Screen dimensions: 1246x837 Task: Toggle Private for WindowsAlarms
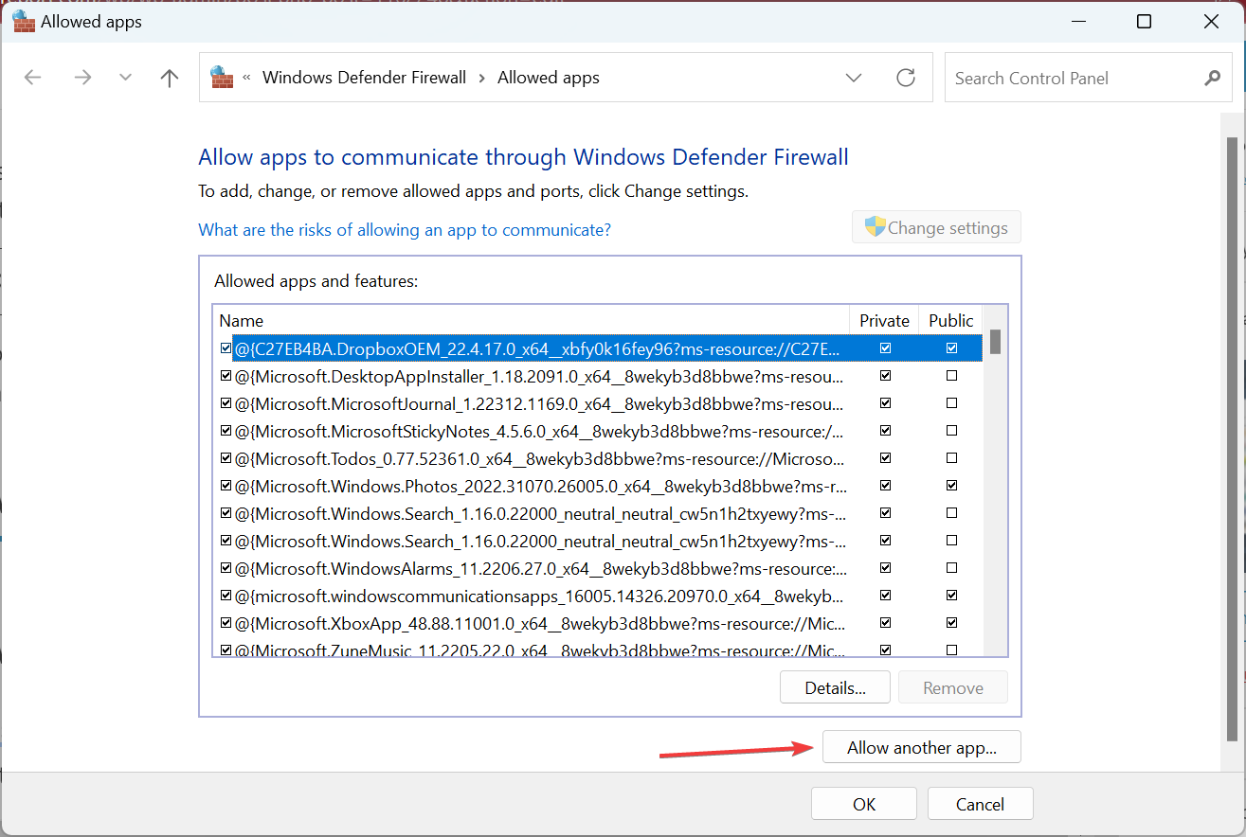coord(885,568)
